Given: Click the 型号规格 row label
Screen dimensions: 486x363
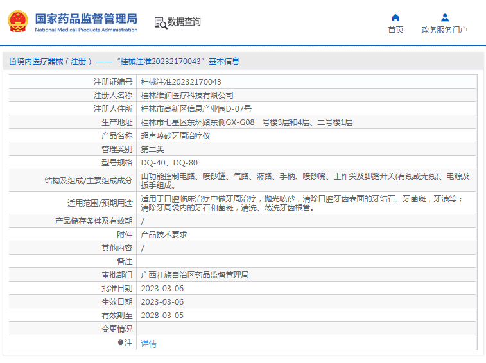Looking at the screenshot, I should tap(117, 163).
